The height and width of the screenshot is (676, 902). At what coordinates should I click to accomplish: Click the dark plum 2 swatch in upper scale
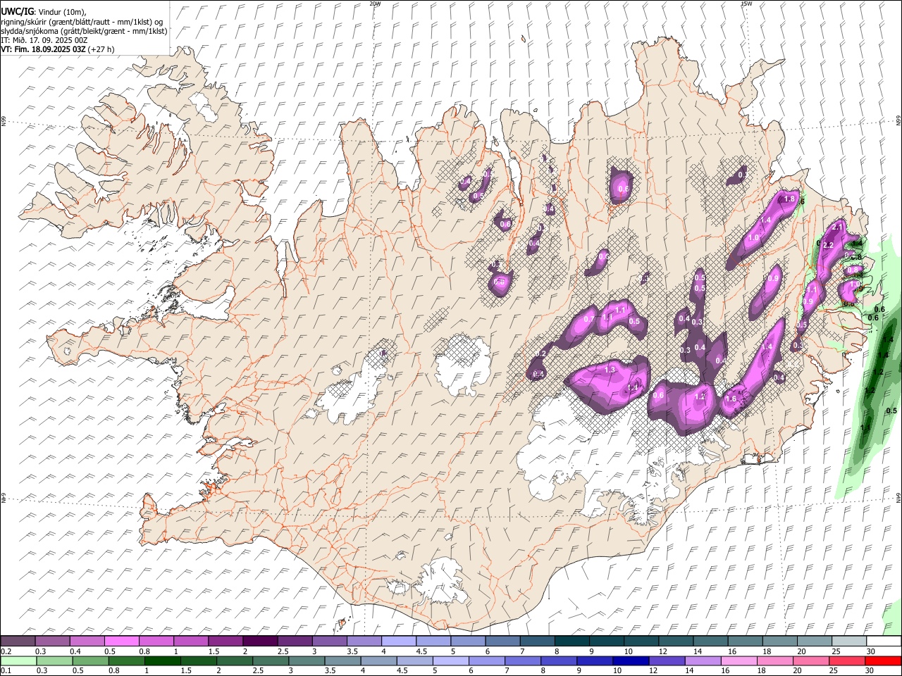pos(259,641)
